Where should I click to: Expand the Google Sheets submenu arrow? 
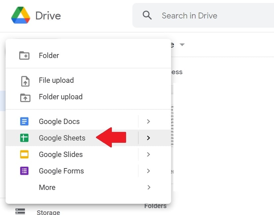pos(148,138)
